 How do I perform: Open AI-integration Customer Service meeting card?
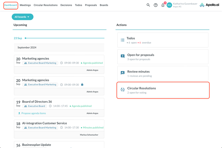pos(44,123)
